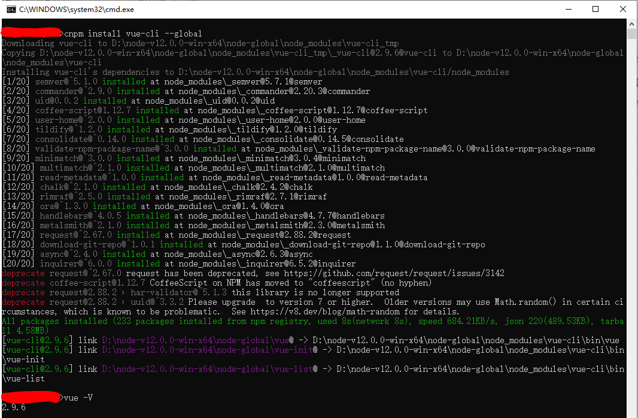The image size is (638, 418).
Task: Click the '[7/20] consolidate' install line
Action: coord(203,139)
